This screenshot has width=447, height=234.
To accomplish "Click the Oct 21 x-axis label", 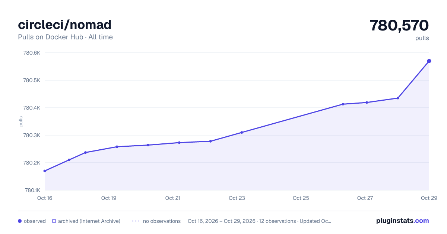I will coord(173,198).
